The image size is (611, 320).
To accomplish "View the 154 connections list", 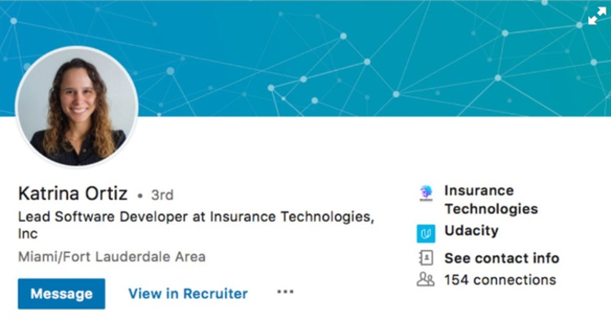I will point(500,280).
